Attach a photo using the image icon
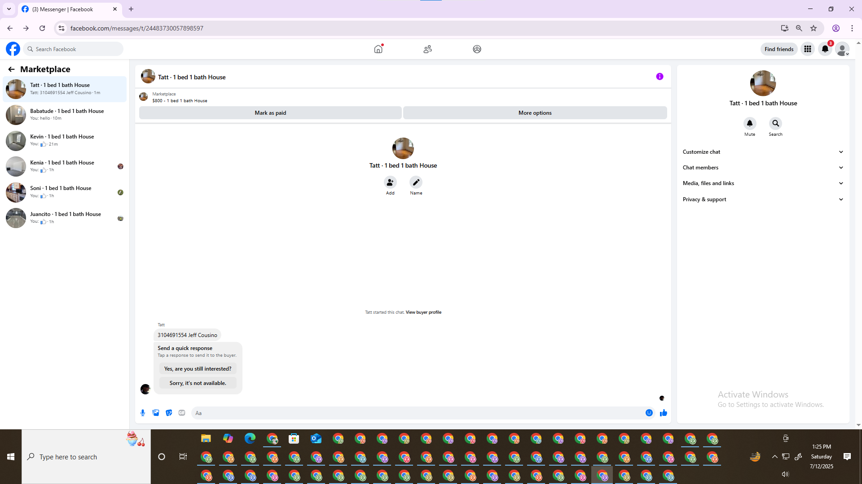 (156, 413)
